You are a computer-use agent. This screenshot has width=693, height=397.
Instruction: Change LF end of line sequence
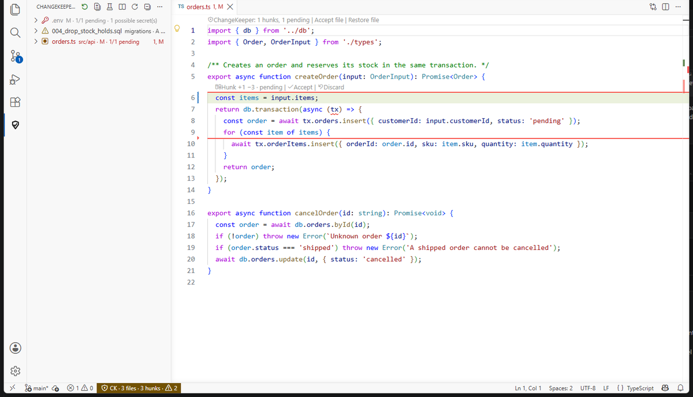pyautogui.click(x=606, y=388)
